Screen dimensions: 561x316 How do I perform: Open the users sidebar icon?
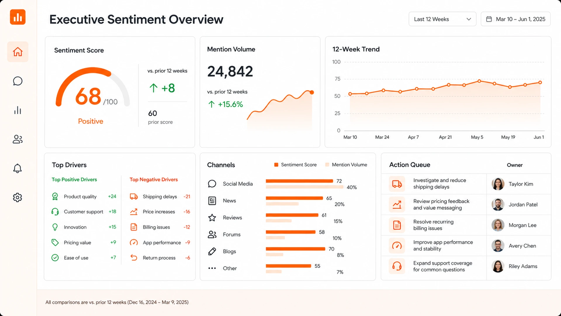(18, 139)
